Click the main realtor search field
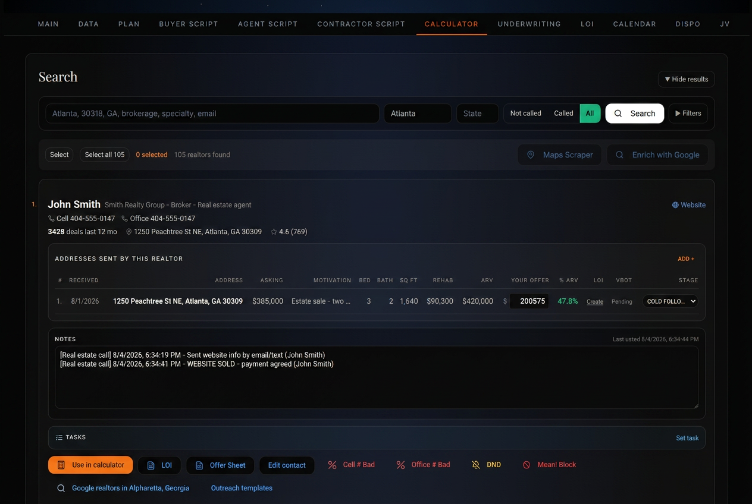This screenshot has height=504, width=752. (x=212, y=114)
